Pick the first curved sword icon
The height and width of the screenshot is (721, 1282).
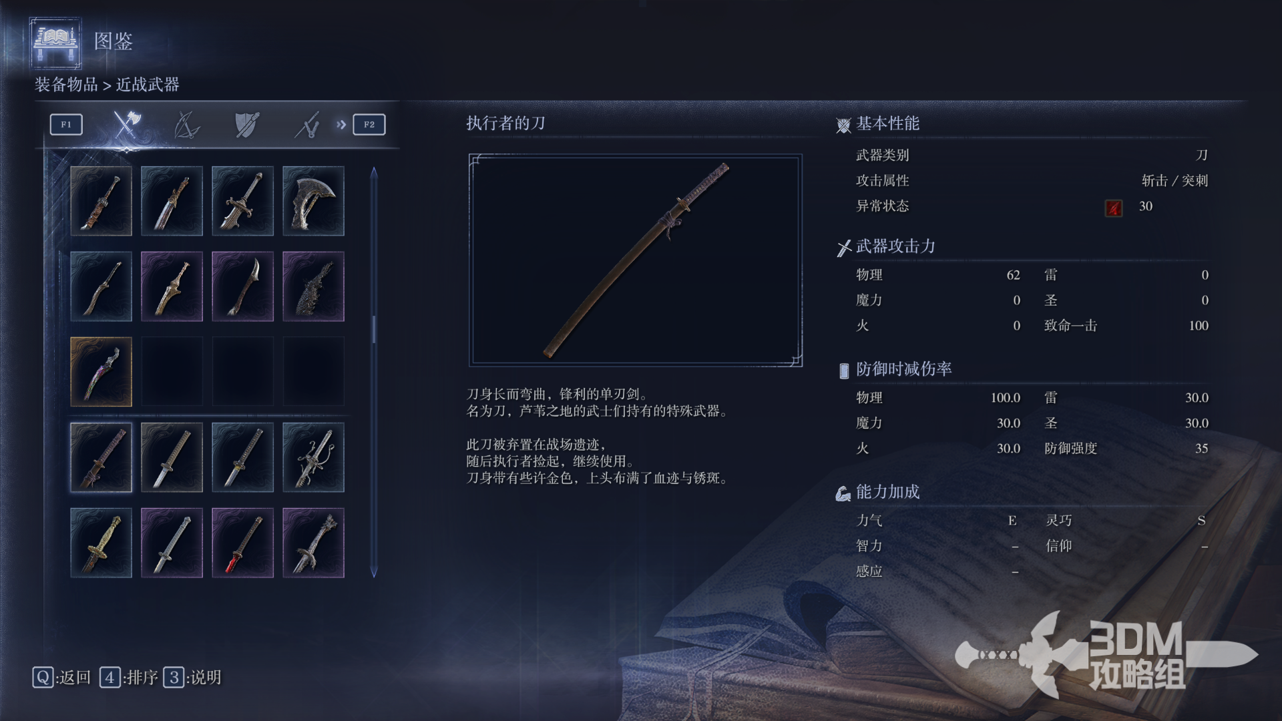point(101,201)
